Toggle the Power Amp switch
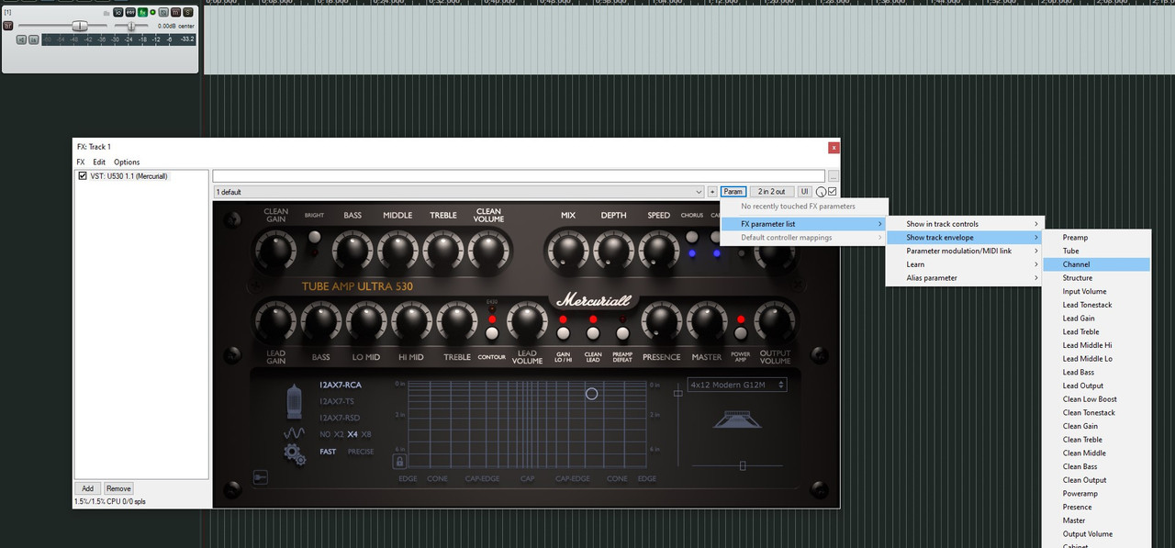 point(741,333)
